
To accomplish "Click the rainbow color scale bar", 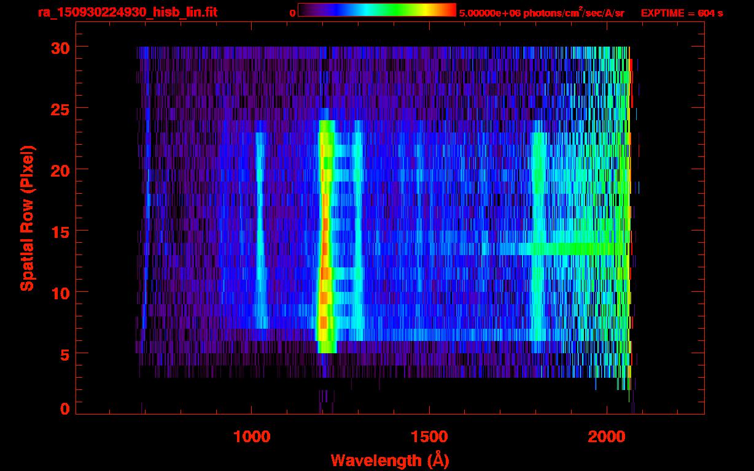I will (377, 10).
